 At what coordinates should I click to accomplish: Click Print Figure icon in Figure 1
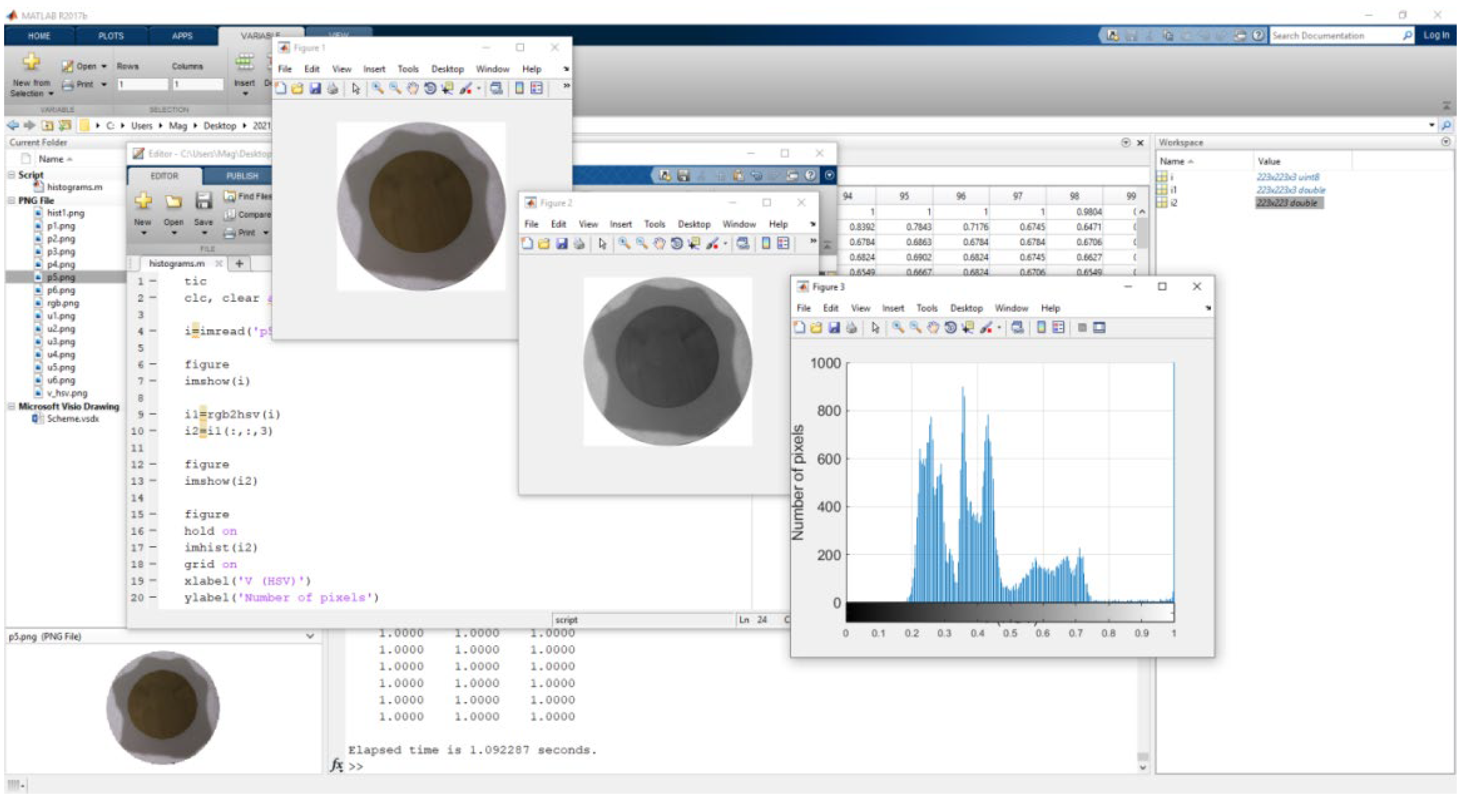pos(333,88)
